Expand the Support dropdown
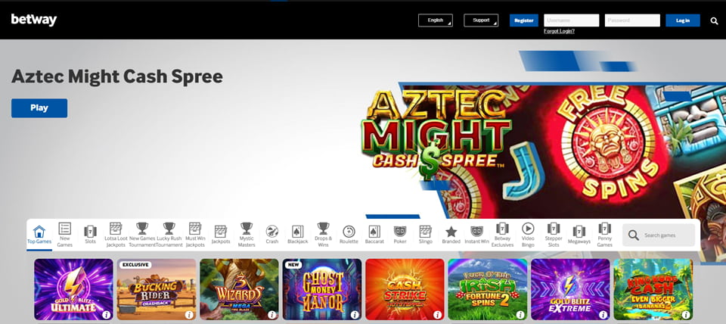Viewport: 726px width, 324px height. pyautogui.click(x=481, y=20)
